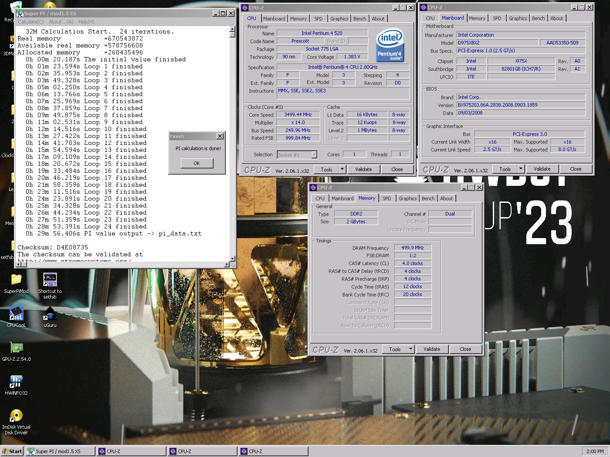This screenshot has width=610, height=457.
Task: Open uGuru desktop shortcut
Action: 50,317
